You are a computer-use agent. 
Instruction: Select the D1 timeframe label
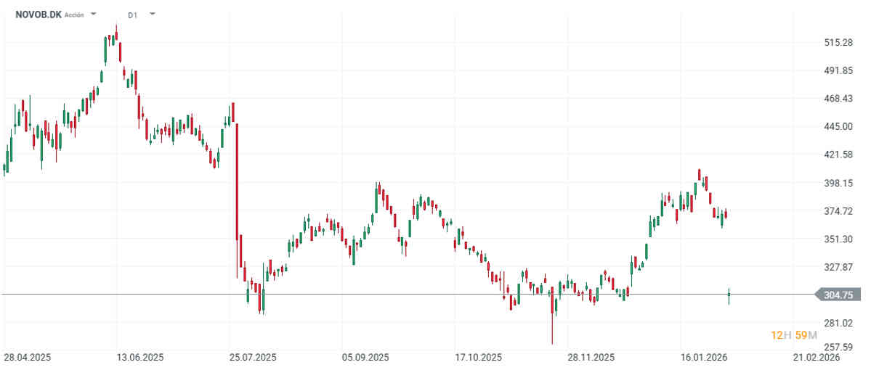[x=132, y=15]
